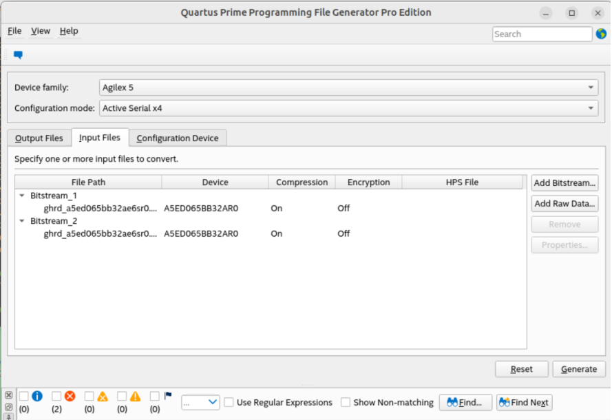The height and width of the screenshot is (420, 612).
Task: Open the Configuration mode dropdown
Action: 348,108
